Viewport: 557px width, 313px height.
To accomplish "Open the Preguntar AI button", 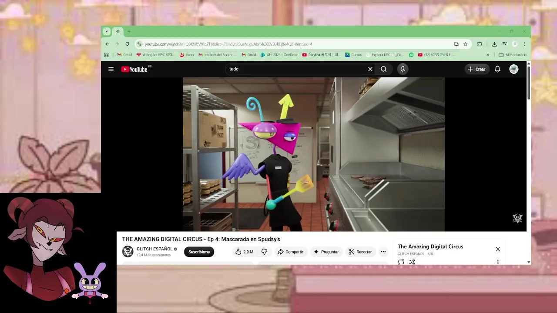I will point(326,252).
